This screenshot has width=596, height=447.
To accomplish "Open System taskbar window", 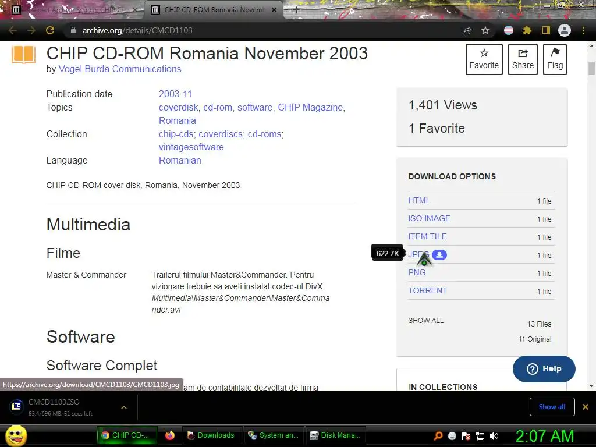I will click(x=274, y=435).
